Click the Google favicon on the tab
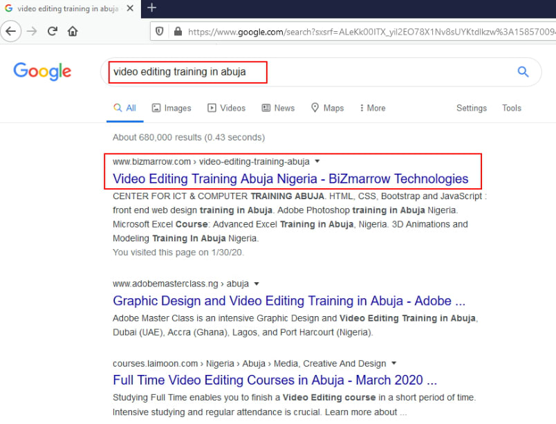 click(x=8, y=8)
